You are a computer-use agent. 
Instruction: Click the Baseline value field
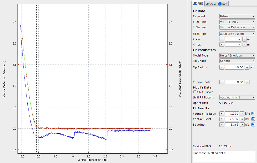[232, 124]
